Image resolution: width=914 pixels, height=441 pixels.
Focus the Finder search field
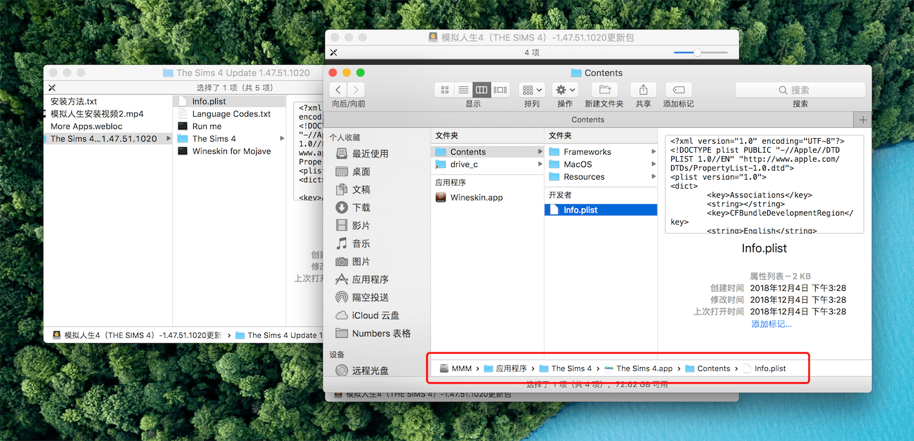[800, 90]
